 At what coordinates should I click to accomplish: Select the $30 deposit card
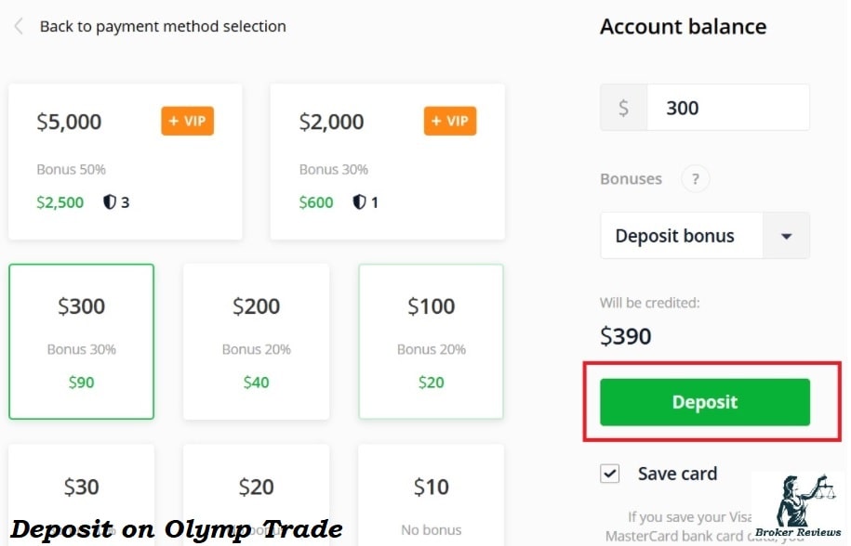pyautogui.click(x=82, y=496)
